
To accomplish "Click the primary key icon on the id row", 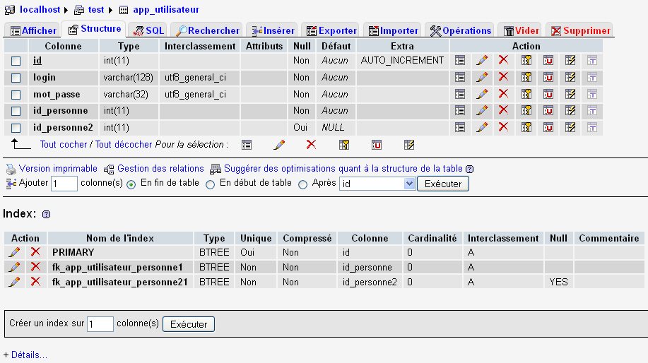I will click(526, 60).
